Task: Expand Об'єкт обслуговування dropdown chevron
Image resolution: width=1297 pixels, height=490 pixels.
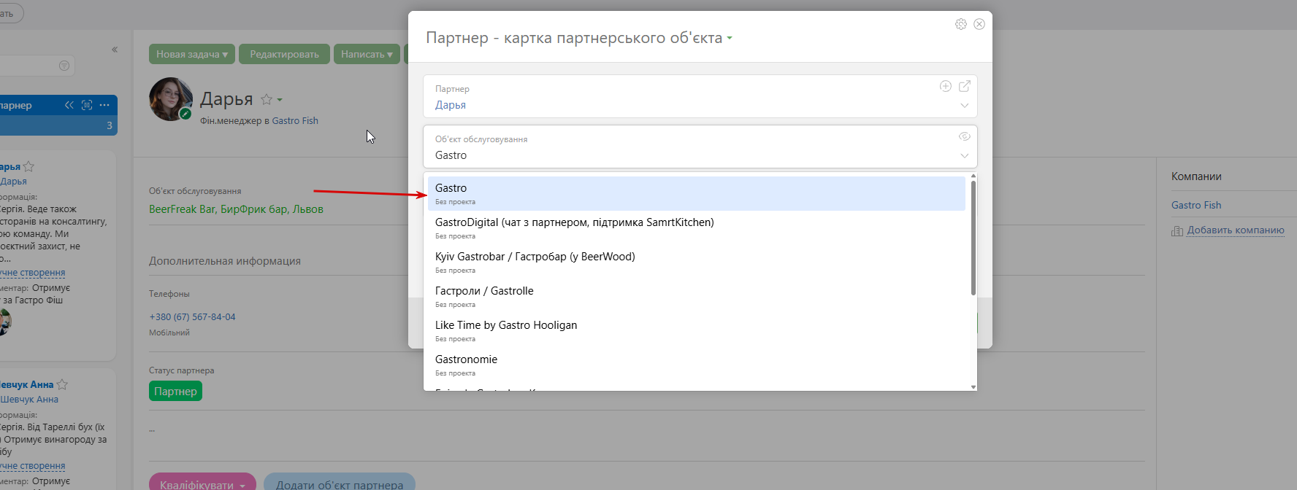Action: click(965, 156)
